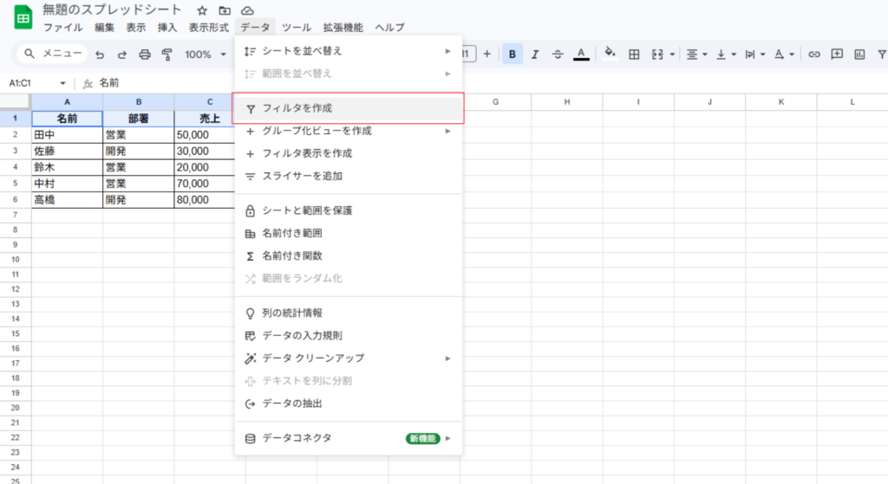
Task: Toggle strikethrough formatting button
Action: pyautogui.click(x=558, y=55)
